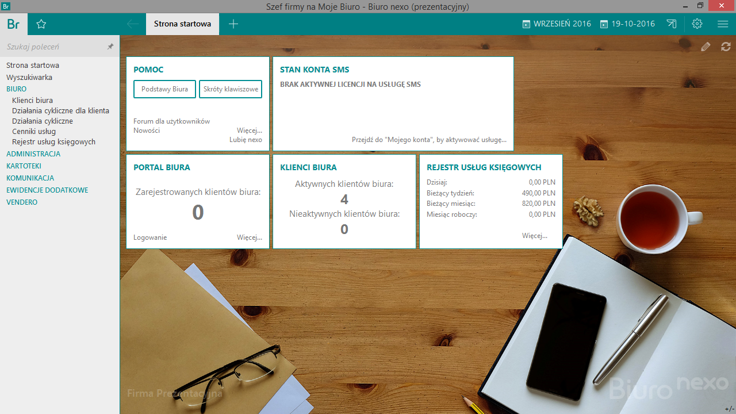Open the hamburger menu icon

click(723, 24)
